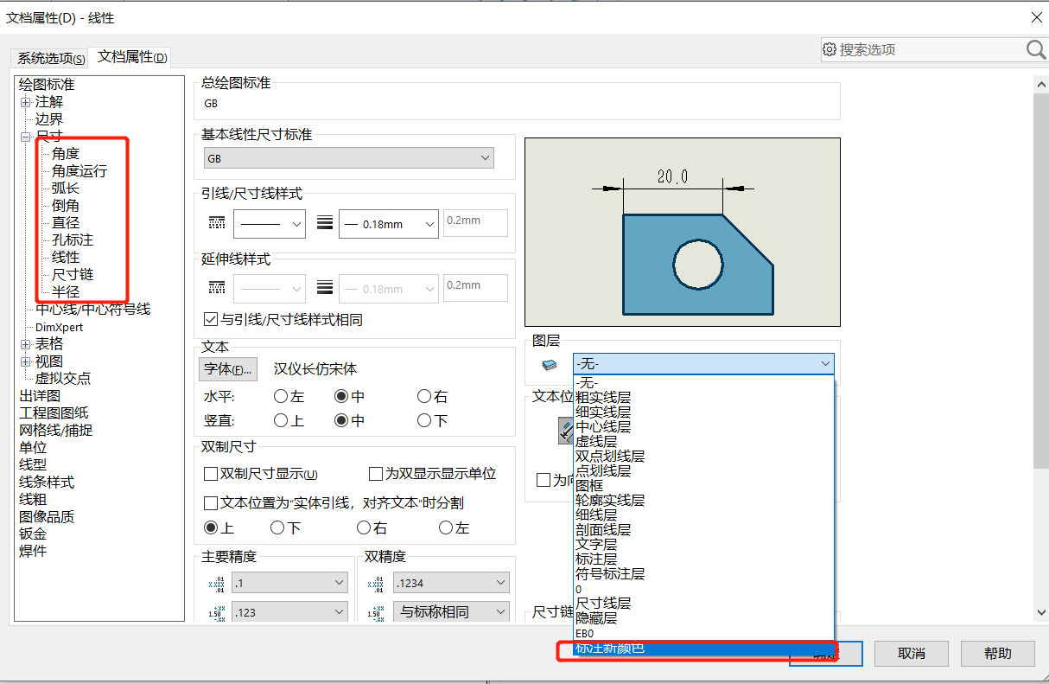Click primary precision unit icon beside .1
Screen dimensions: 1049x684
[x=216, y=584]
